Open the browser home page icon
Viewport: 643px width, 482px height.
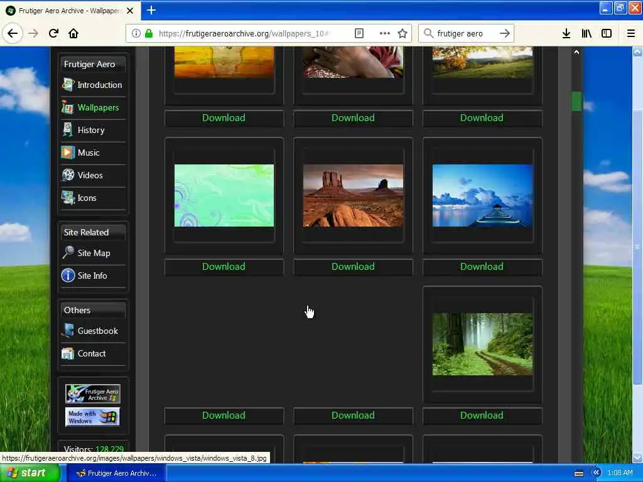click(x=73, y=33)
